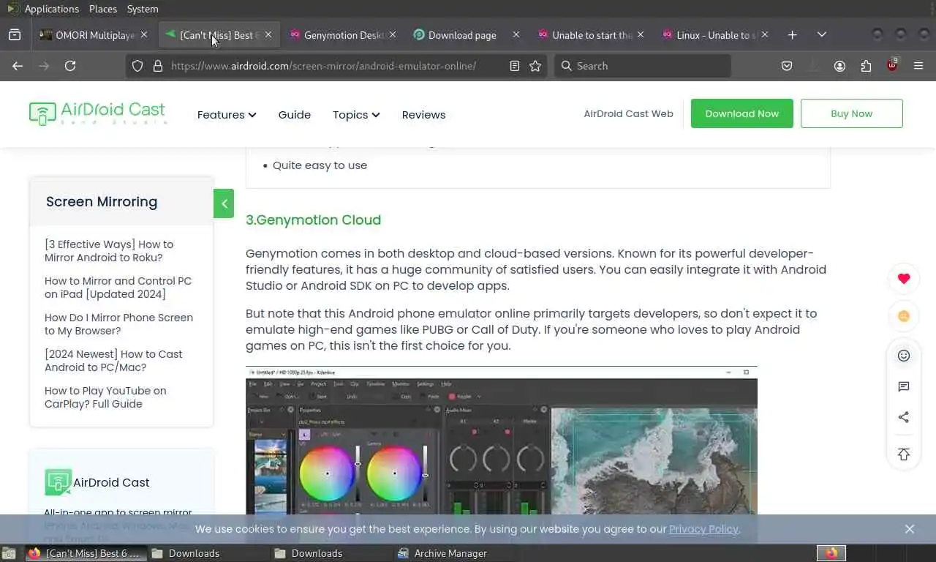
Task: Close the Download page tab
Action: pyautogui.click(x=516, y=35)
